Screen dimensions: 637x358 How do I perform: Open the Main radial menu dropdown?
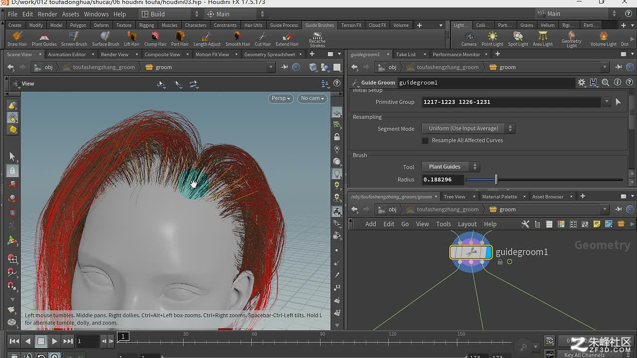point(235,14)
